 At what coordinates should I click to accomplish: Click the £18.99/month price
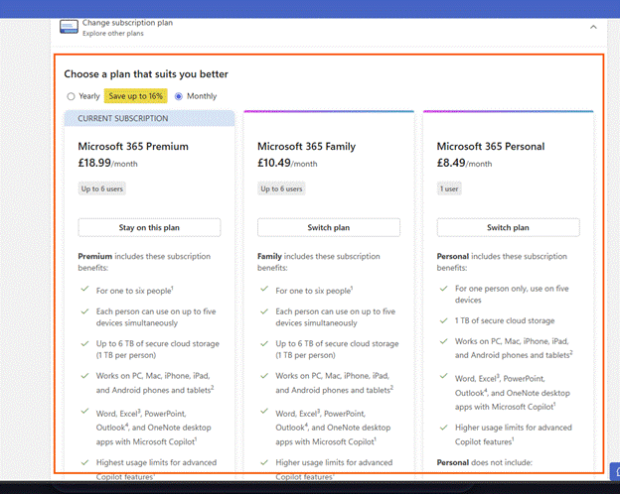pos(107,163)
